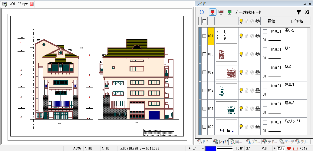This screenshot has width=313, height=151.
Task: Select the red monitor display mode icon
Action: 213,12
